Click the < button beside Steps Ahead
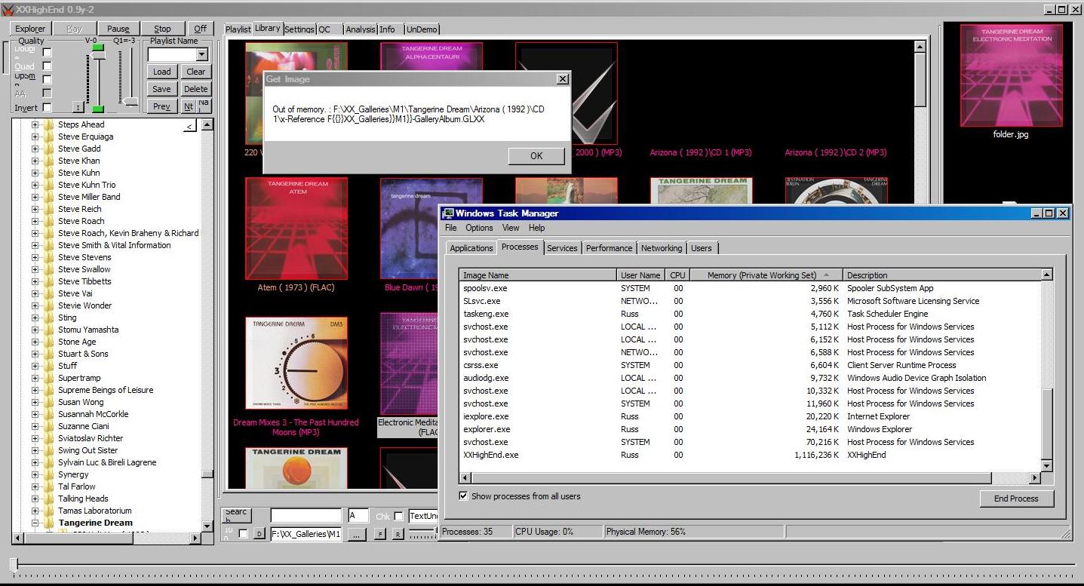Viewport: 1084px width, 586px height. [189, 125]
